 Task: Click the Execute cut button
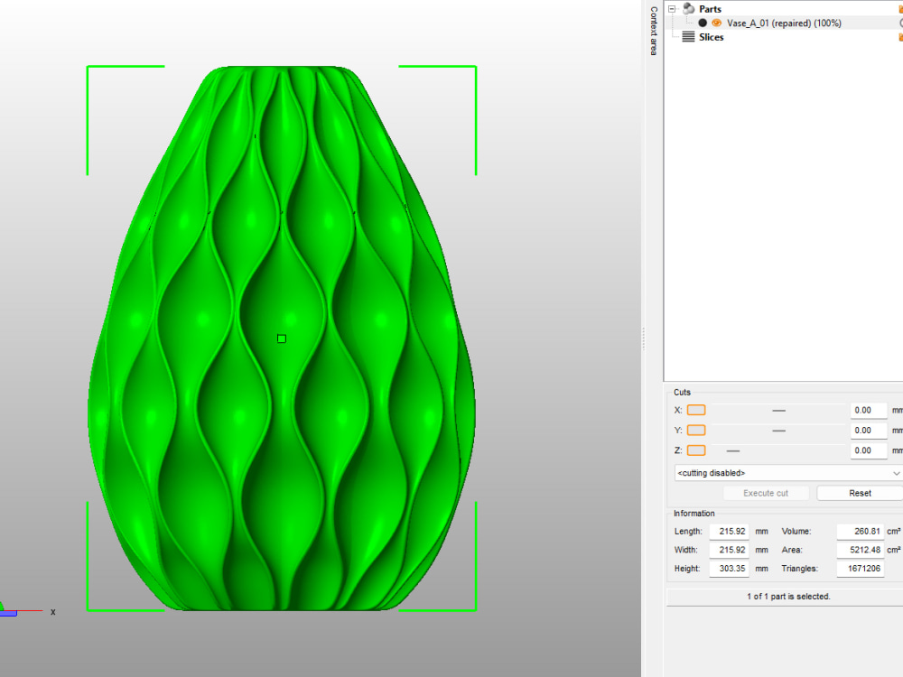pyautogui.click(x=766, y=494)
